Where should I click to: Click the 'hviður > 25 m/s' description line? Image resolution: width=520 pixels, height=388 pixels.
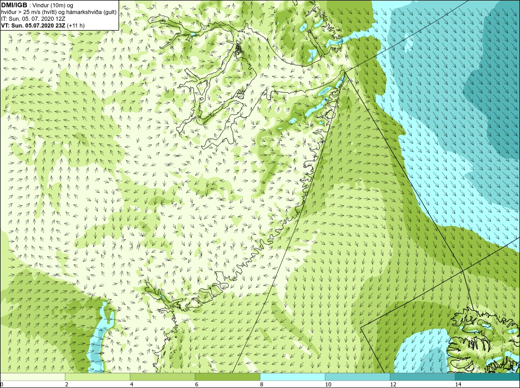(x=59, y=12)
